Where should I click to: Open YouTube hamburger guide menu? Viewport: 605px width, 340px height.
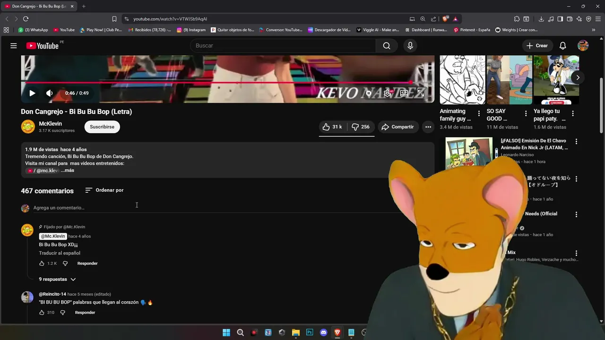tap(14, 46)
